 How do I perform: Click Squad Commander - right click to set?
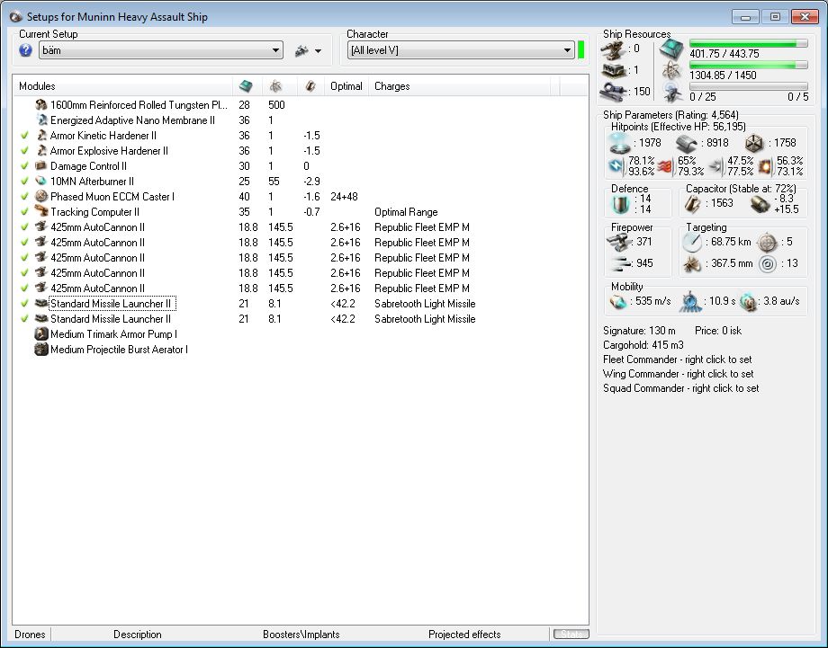click(x=680, y=388)
